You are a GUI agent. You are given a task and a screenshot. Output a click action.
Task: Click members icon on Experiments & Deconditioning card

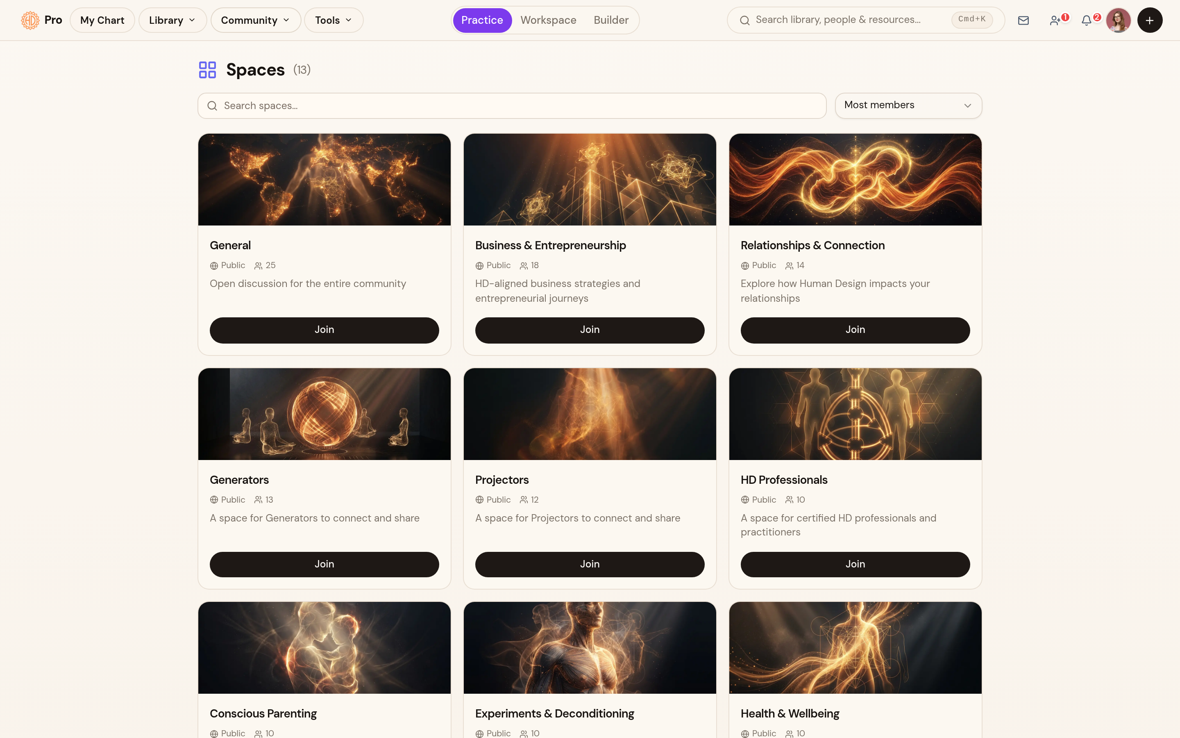pyautogui.click(x=523, y=733)
